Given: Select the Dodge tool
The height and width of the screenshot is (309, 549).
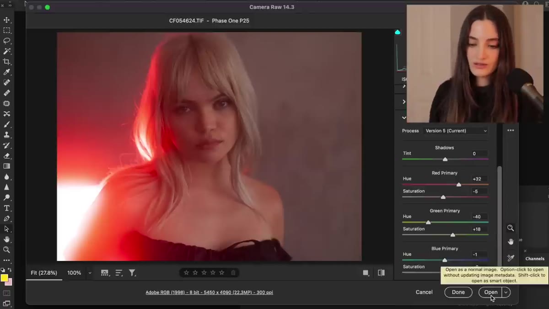Looking at the screenshot, I should [x=7, y=197].
